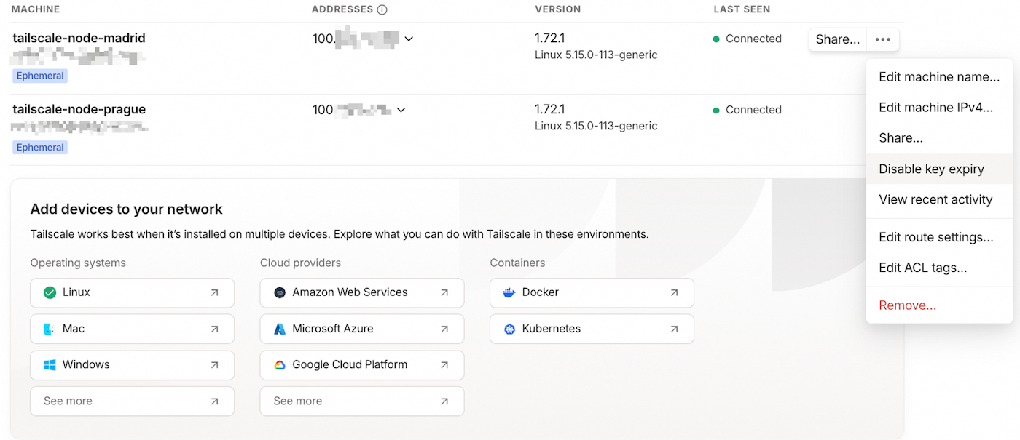Viewport: 1020px width, 440px height.
Task: Click Share button for madrid node
Action: (x=837, y=39)
